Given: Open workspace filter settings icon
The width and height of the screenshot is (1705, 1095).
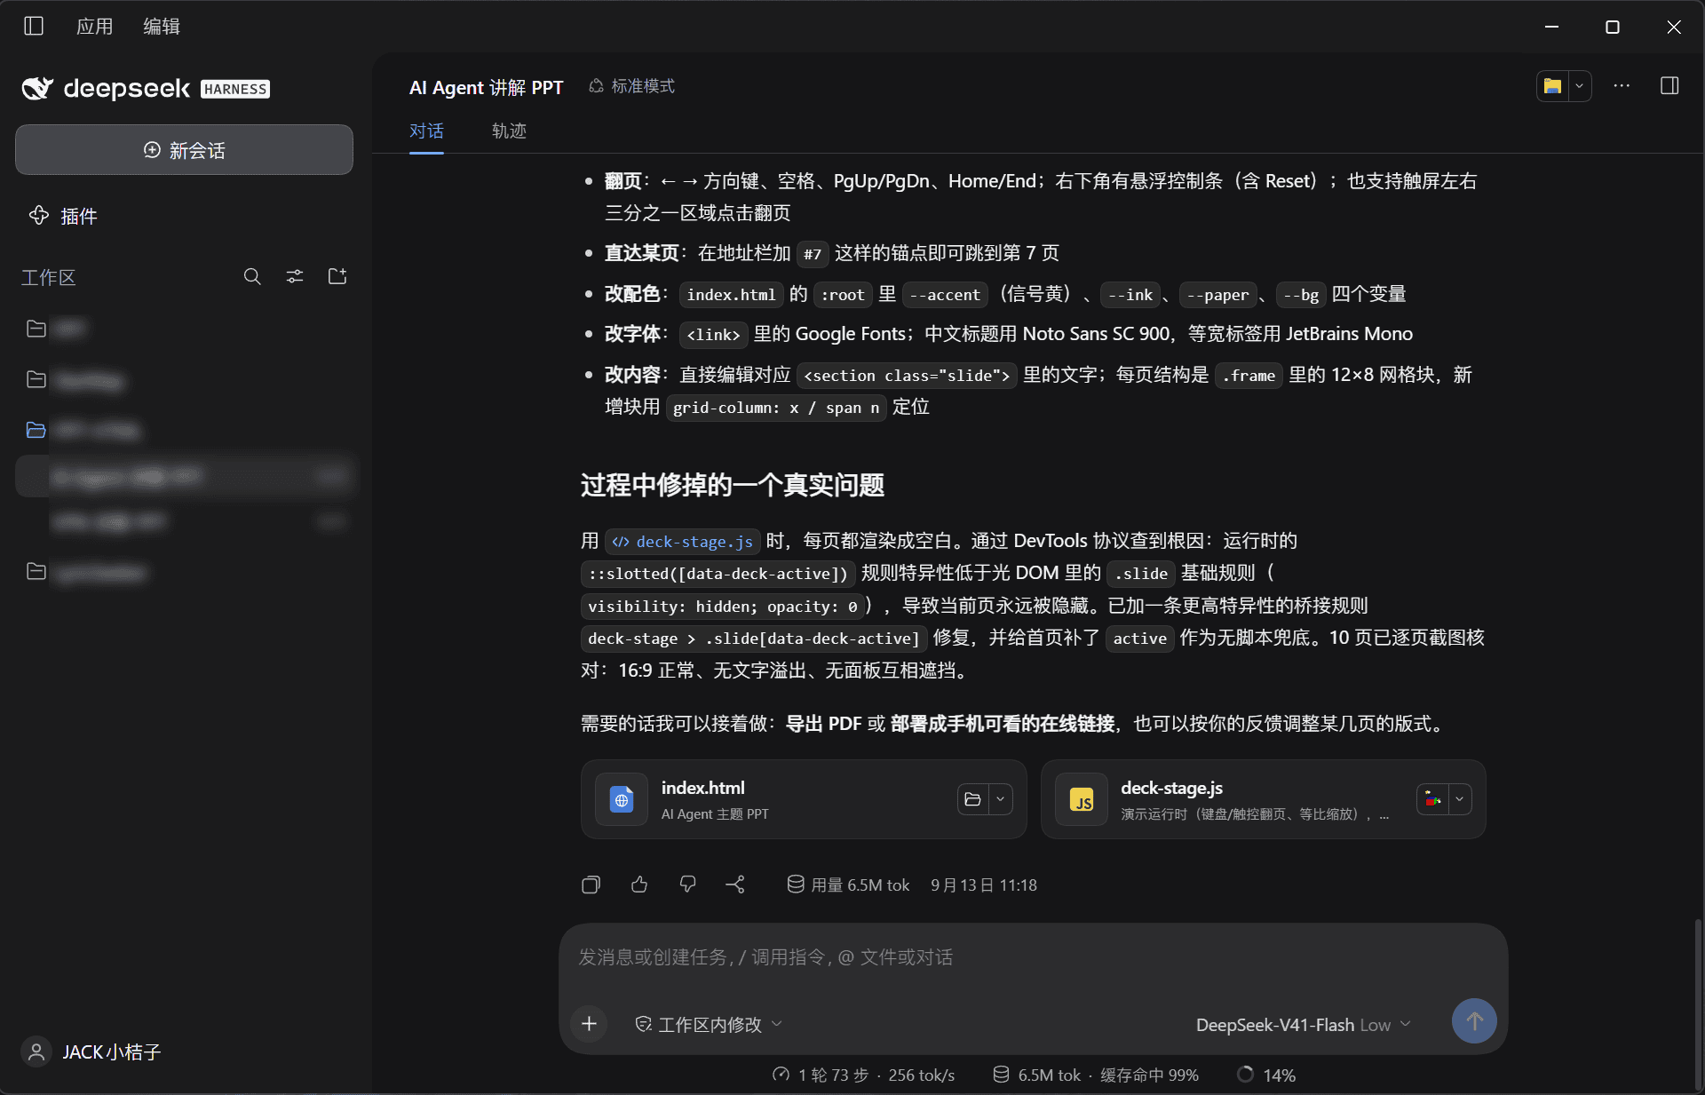Looking at the screenshot, I should 295,276.
